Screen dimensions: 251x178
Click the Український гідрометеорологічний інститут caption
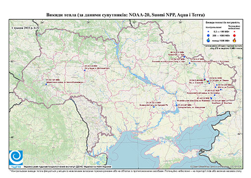(x=68, y=167)
